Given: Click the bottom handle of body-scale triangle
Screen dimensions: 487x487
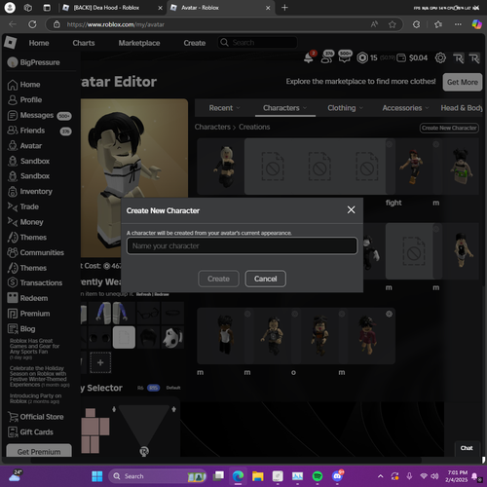Looking at the screenshot, I should (x=144, y=451).
